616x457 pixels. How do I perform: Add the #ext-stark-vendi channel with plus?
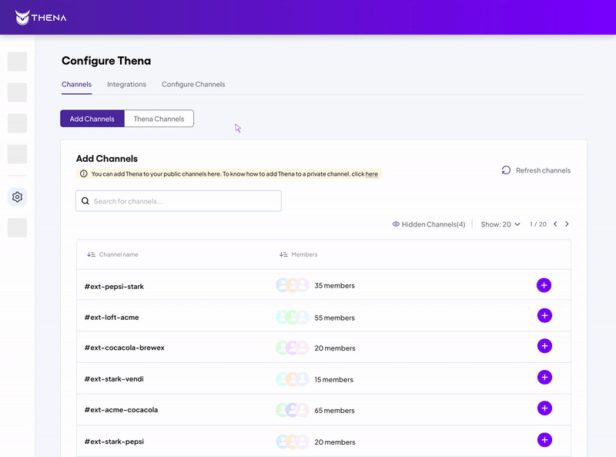[x=544, y=378]
